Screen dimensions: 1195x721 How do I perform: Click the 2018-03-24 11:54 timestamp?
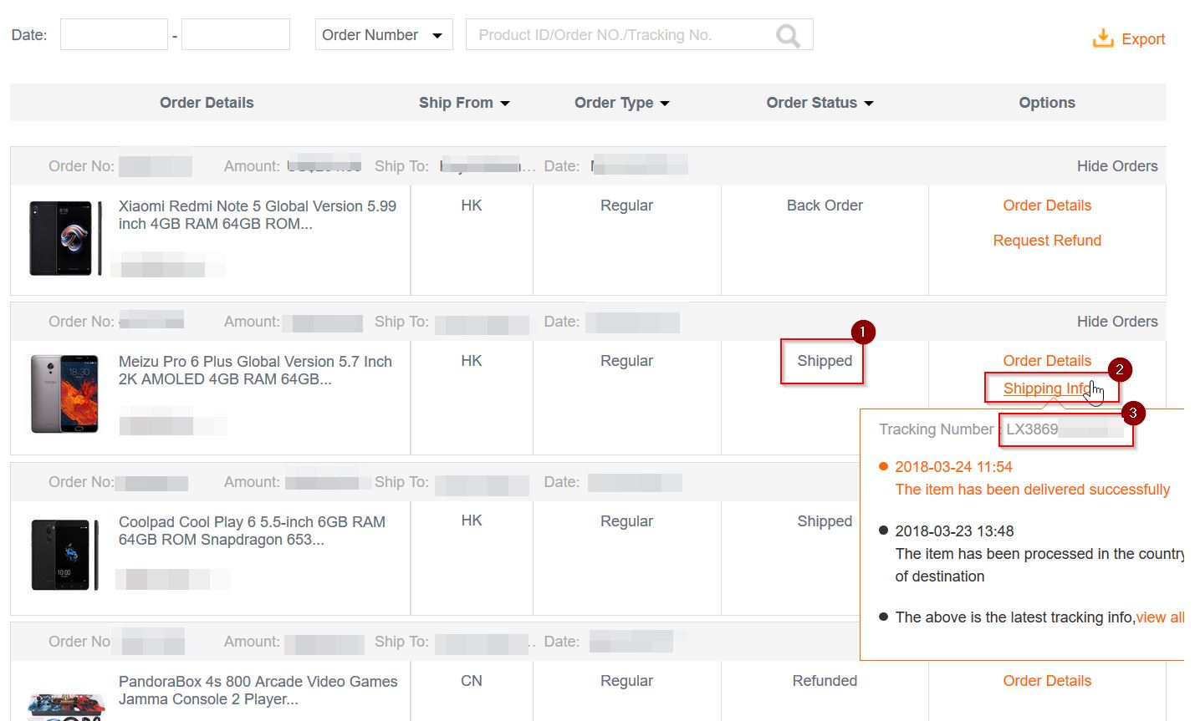pos(953,467)
